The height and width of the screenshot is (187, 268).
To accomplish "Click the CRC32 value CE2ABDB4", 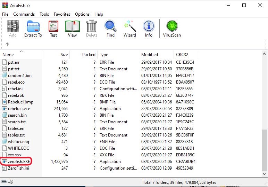I will (186, 162).
